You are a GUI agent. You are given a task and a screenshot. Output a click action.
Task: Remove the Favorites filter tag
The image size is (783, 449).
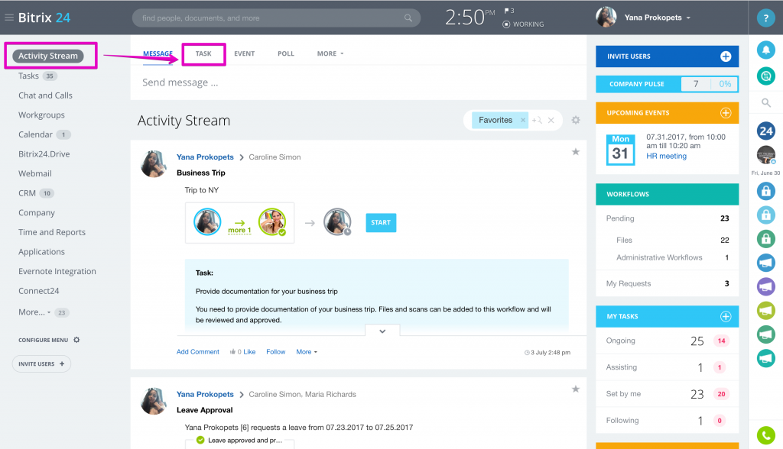click(x=523, y=120)
